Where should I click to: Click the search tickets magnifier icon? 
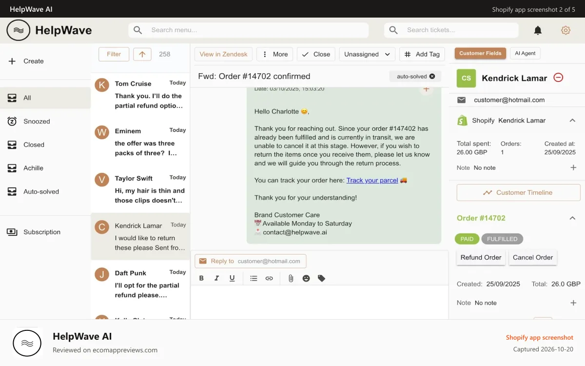pyautogui.click(x=394, y=30)
